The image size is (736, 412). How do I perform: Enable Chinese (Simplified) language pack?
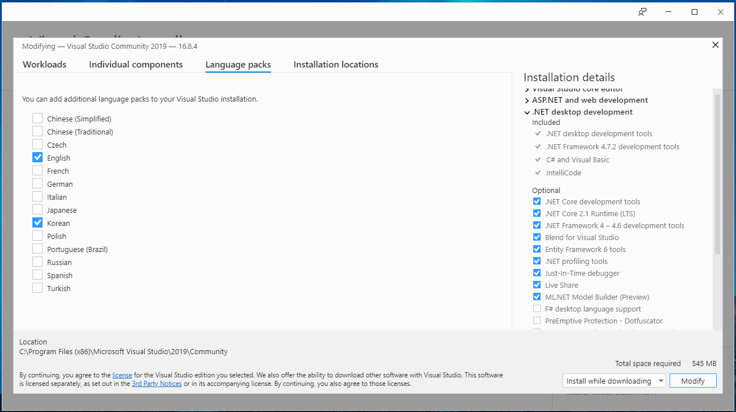tap(37, 119)
